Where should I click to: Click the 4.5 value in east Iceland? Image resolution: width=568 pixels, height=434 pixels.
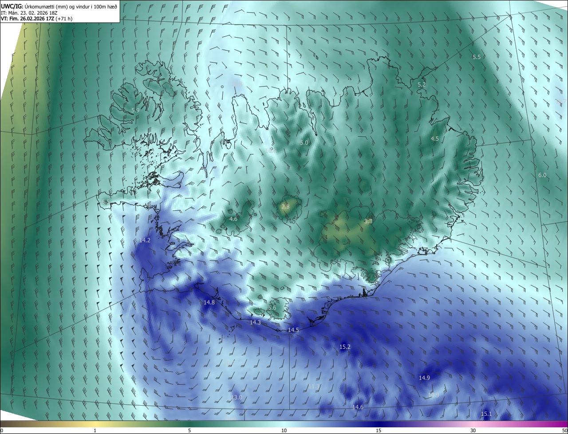point(435,138)
